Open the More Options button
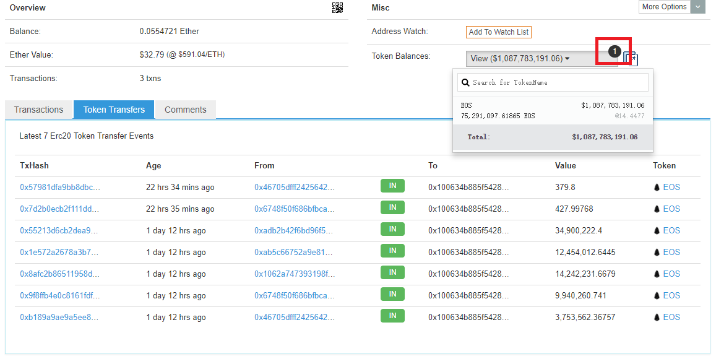Screen dimensions: 716x364 click(665, 7)
